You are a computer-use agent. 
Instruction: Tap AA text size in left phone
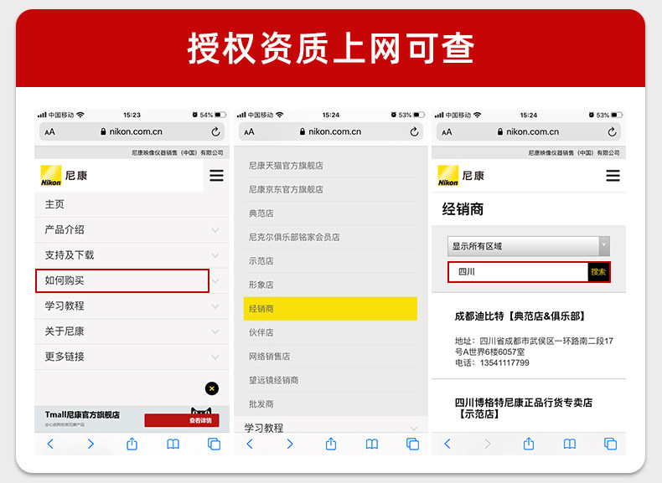click(x=49, y=132)
